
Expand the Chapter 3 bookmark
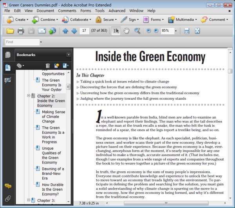pyautogui.click(x=29, y=200)
